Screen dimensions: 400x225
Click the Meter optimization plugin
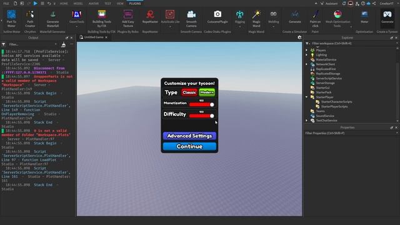(364, 17)
